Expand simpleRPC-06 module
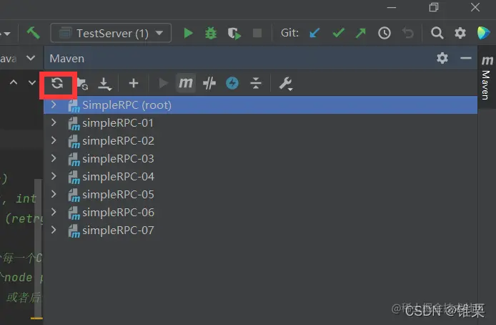This screenshot has width=496, height=325. [x=54, y=212]
